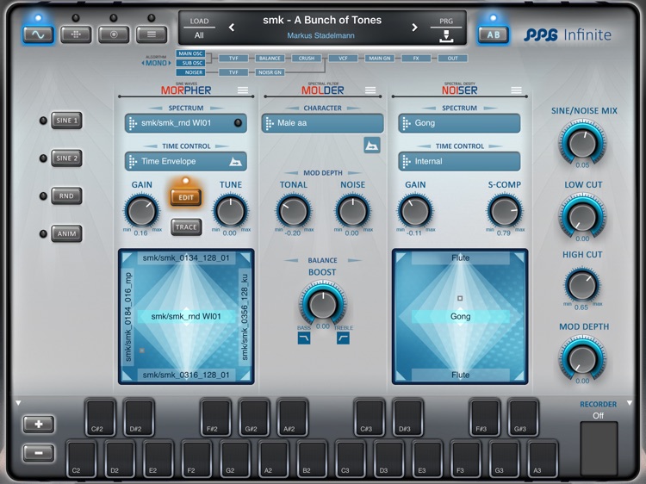Image resolution: width=646 pixels, height=484 pixels.
Task: Toggle recorder pad under Off
Action: 599,448
